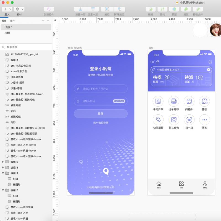The image size is (221, 221).
Task: Click the 解除编组 ungroup icon
Action: coord(119,9)
